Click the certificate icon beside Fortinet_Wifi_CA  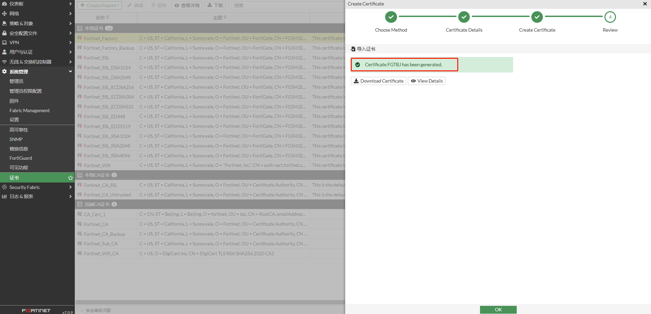click(x=80, y=253)
